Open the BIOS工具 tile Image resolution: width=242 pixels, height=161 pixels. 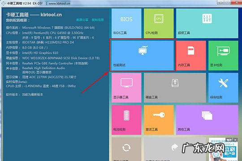coord(126,23)
